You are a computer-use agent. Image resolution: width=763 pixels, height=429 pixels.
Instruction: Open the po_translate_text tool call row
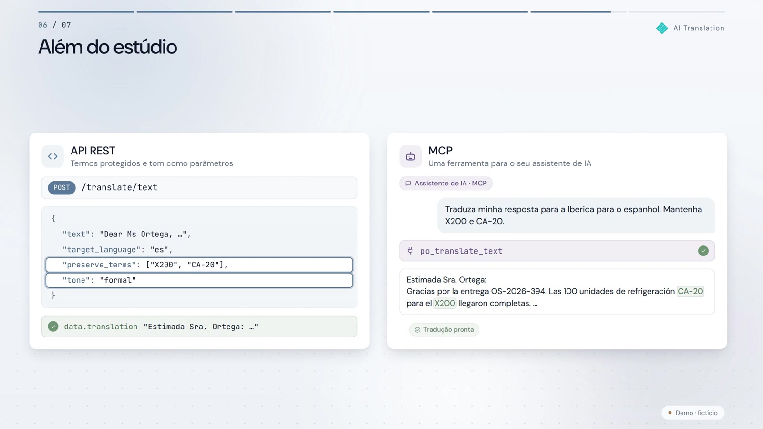coord(557,251)
